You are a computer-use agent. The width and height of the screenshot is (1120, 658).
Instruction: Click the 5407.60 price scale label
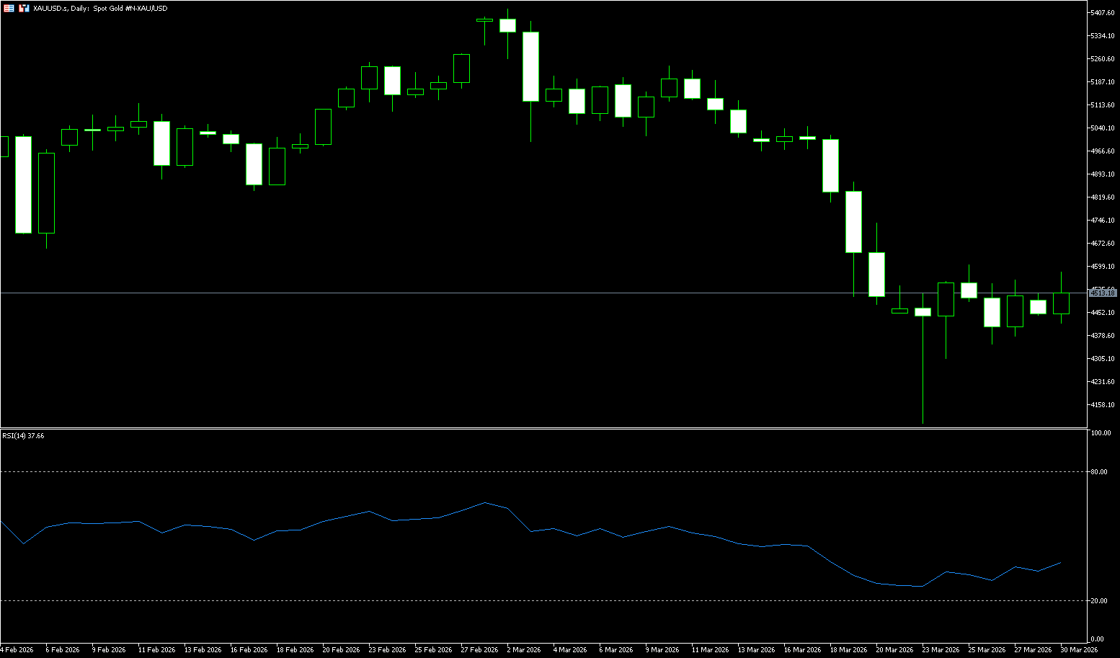(1103, 13)
